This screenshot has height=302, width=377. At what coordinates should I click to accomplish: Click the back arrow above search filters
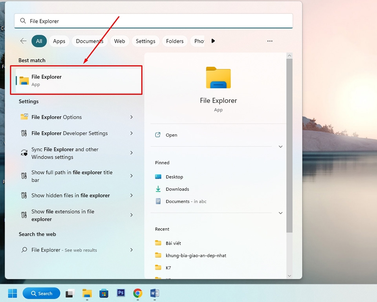(x=23, y=41)
